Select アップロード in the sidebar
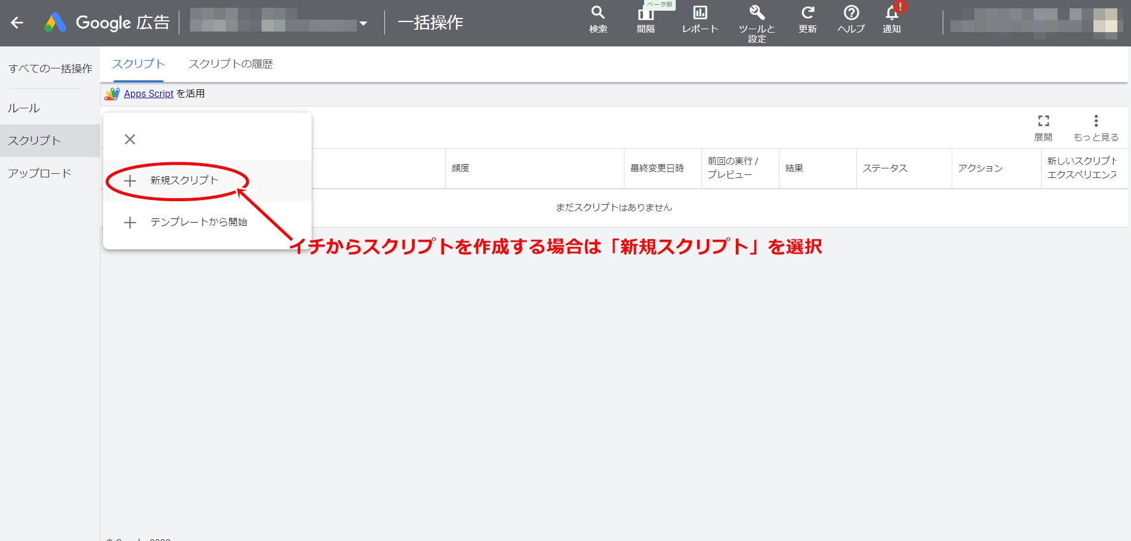Screen dimensions: 1131x541 click(39, 173)
